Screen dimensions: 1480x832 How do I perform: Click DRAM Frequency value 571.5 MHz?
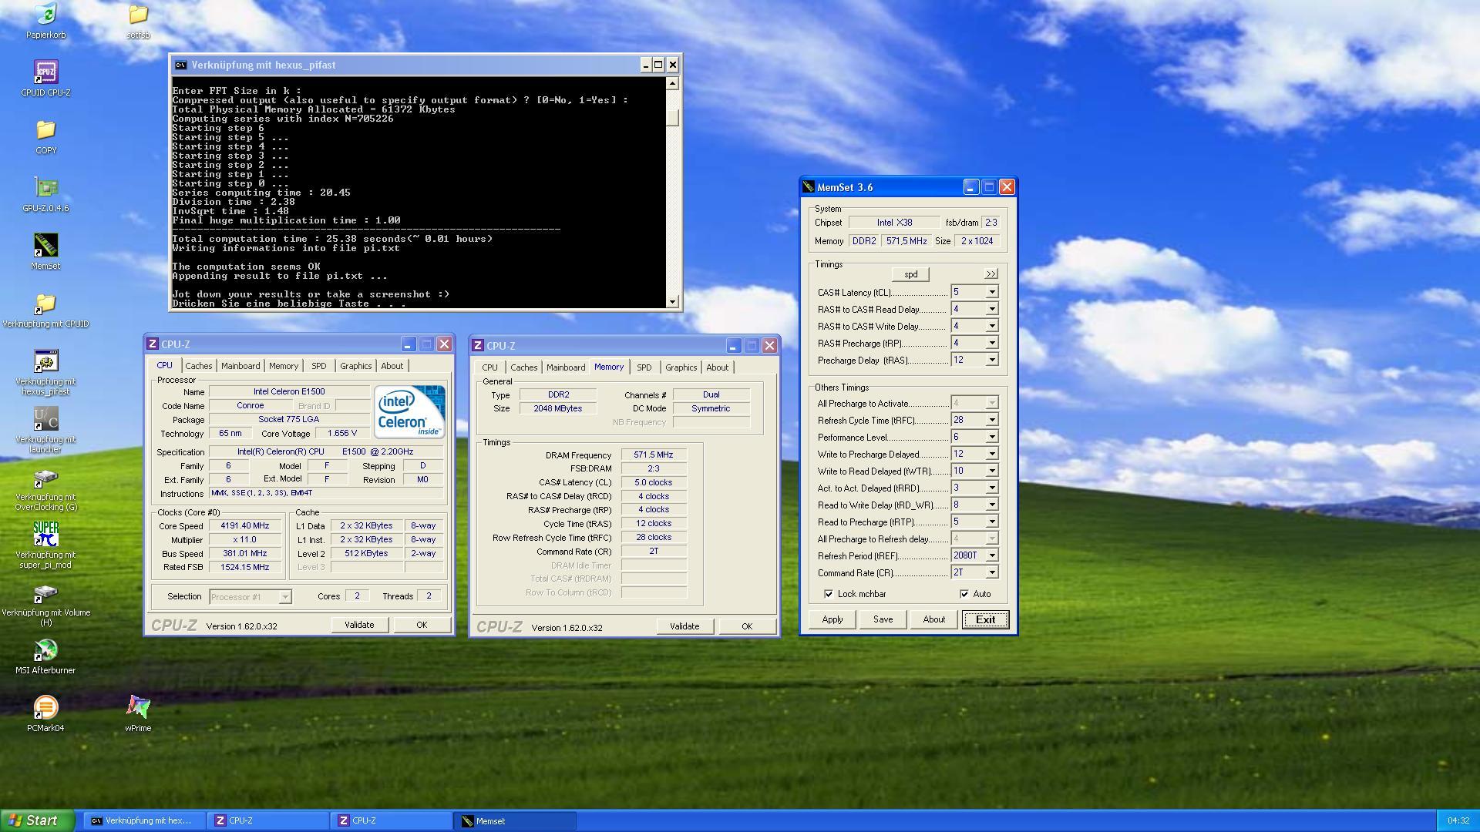coord(654,455)
